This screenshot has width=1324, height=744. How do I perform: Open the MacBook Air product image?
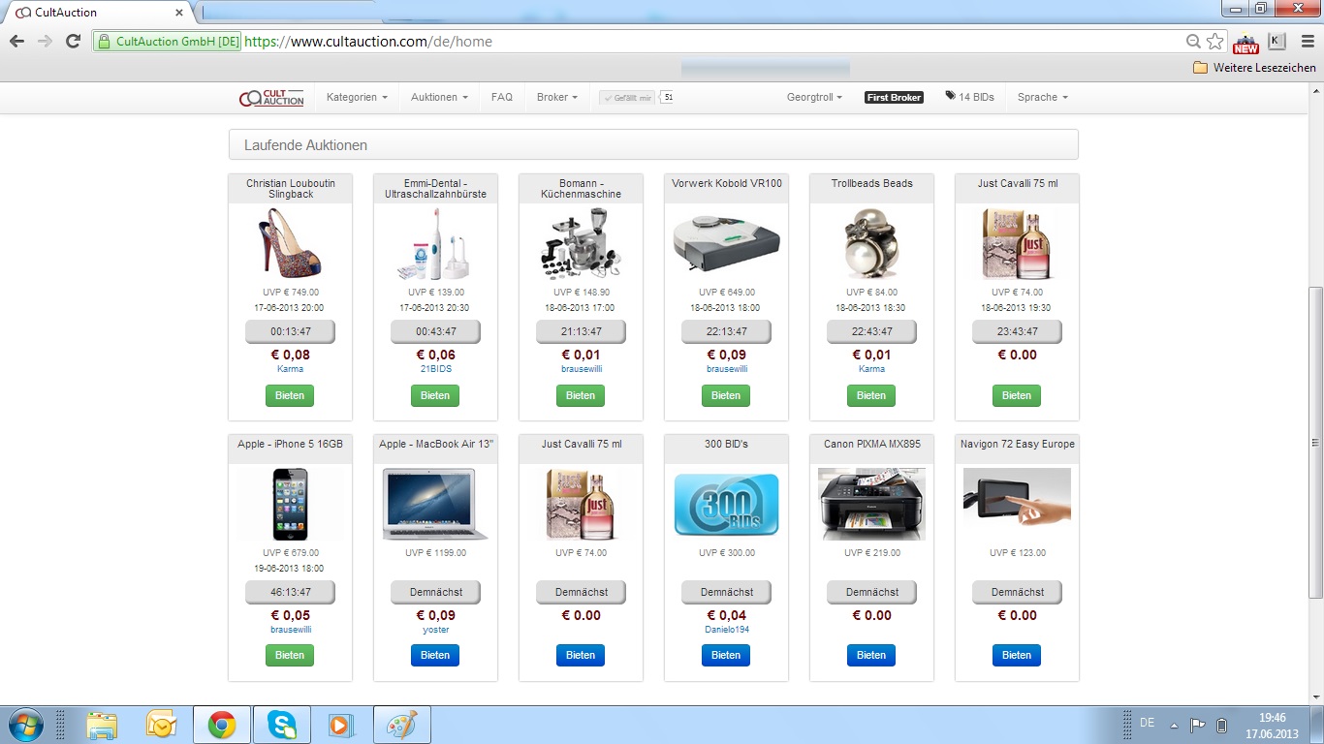435,504
